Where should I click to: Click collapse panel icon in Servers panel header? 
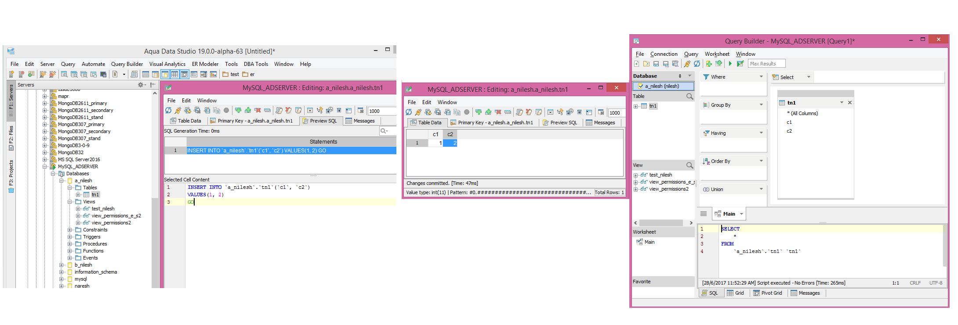coord(152,85)
